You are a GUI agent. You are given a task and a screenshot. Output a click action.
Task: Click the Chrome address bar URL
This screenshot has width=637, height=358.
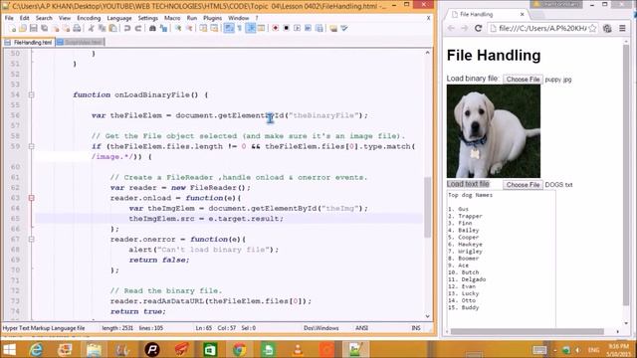(542, 28)
